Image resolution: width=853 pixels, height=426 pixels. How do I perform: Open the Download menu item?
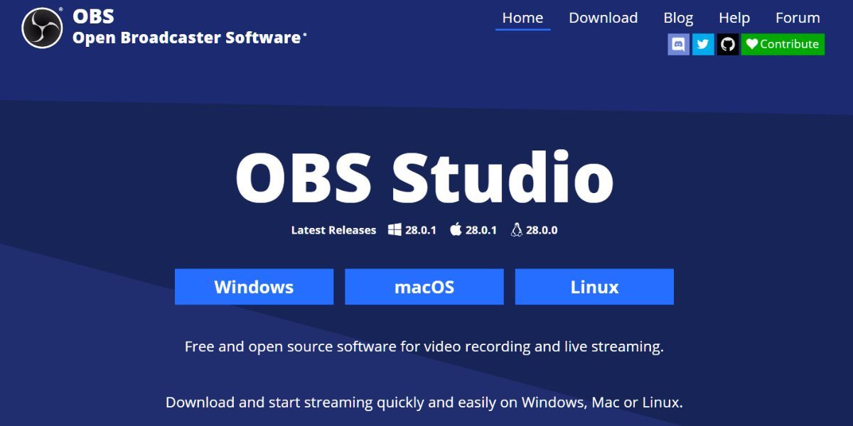pos(603,18)
